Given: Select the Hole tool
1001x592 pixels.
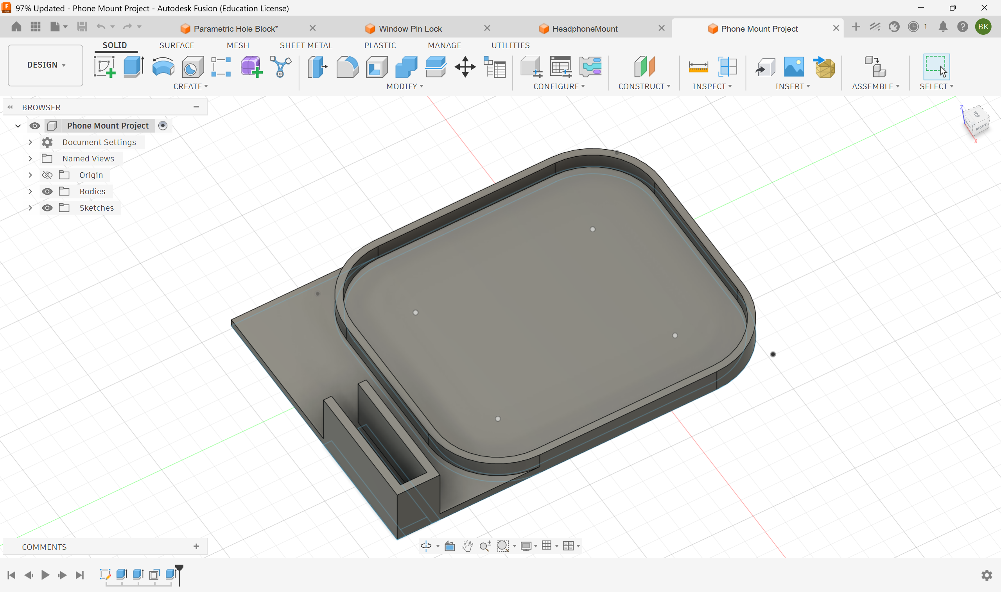Looking at the screenshot, I should pos(192,66).
